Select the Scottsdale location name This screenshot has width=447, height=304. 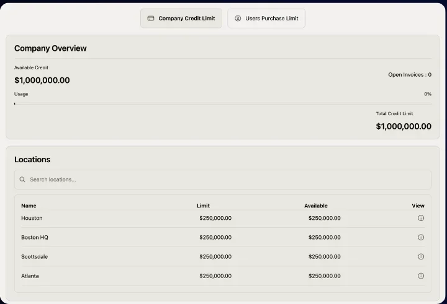click(x=34, y=256)
